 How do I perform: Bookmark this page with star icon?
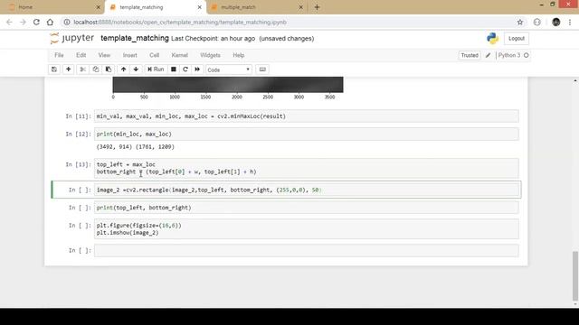(x=520, y=22)
